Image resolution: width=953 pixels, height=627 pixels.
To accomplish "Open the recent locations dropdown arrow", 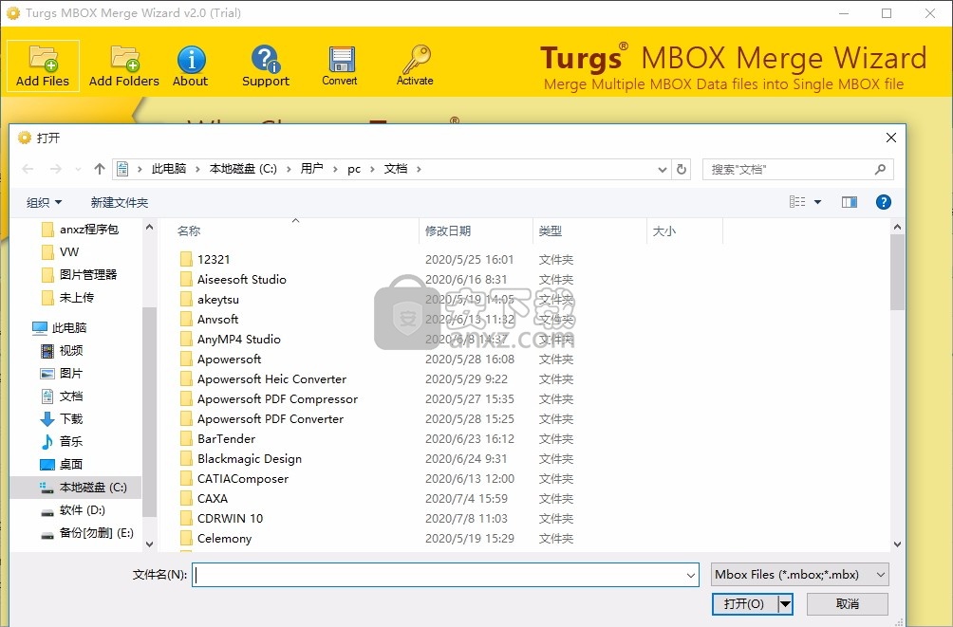I will (78, 169).
